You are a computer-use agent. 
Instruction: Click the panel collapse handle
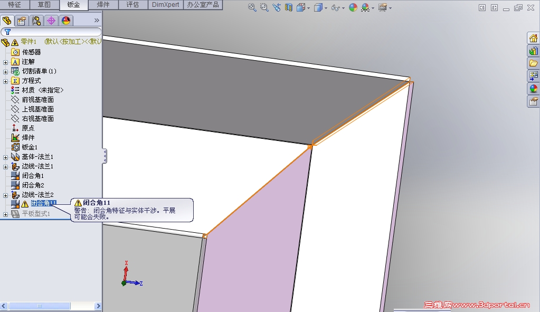click(105, 156)
